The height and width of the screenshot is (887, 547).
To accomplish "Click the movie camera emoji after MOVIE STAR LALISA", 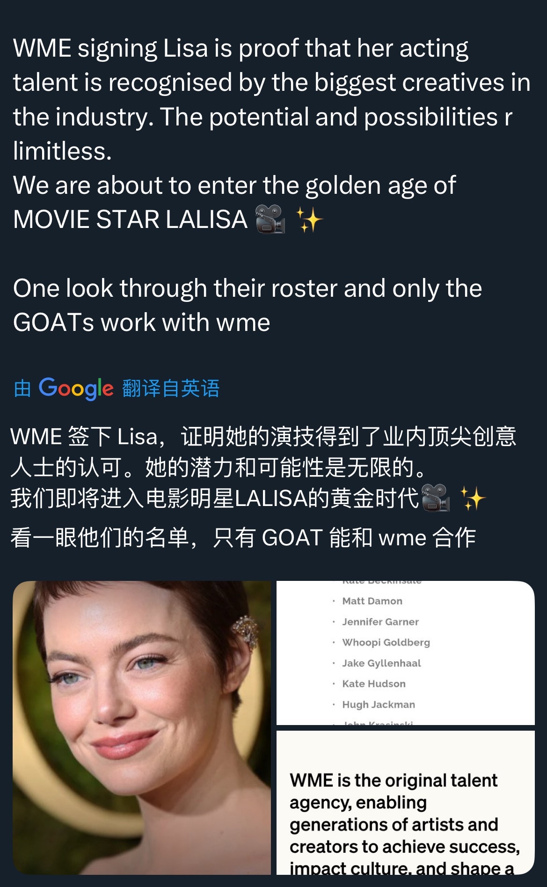I will click(270, 219).
